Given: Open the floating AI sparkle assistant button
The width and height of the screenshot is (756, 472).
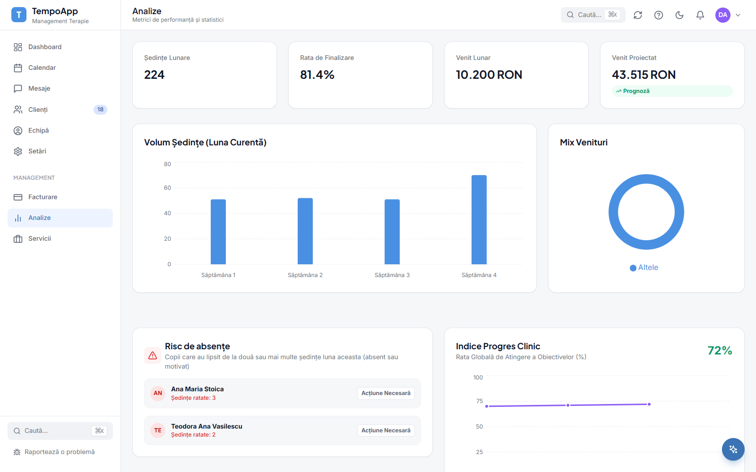Looking at the screenshot, I should (733, 449).
